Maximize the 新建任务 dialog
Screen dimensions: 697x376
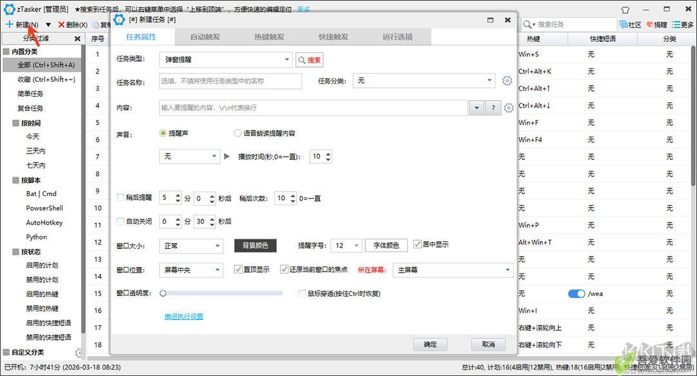(x=490, y=20)
